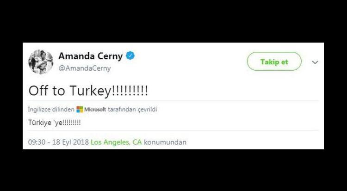
Task: Click the Microsoft wordmark text
Action: coord(95,109)
